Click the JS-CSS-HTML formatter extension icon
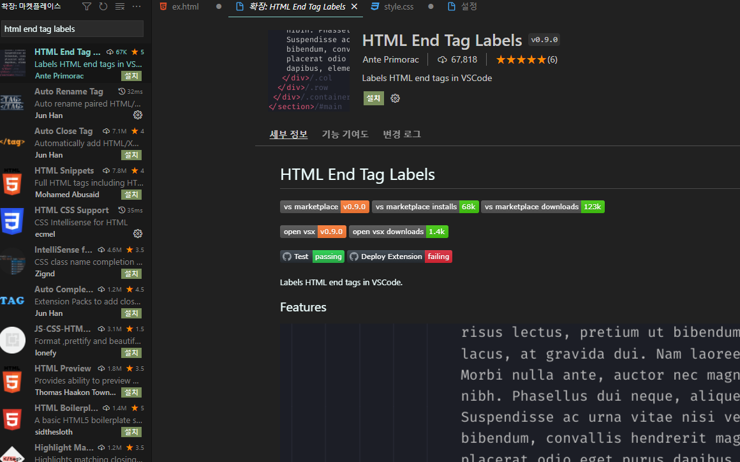 [x=12, y=339]
